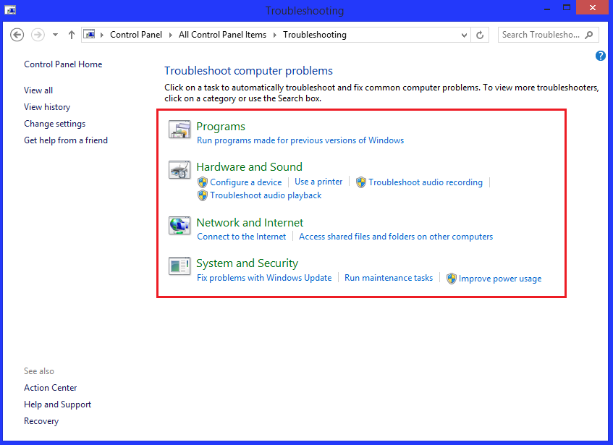
Task: Click Change settings in the left pane
Action: pos(54,123)
